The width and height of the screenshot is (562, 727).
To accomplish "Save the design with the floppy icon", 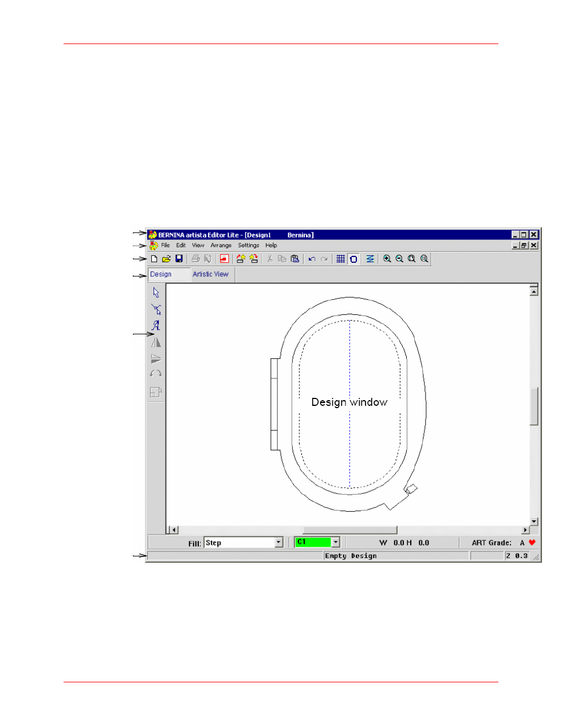I will click(179, 259).
